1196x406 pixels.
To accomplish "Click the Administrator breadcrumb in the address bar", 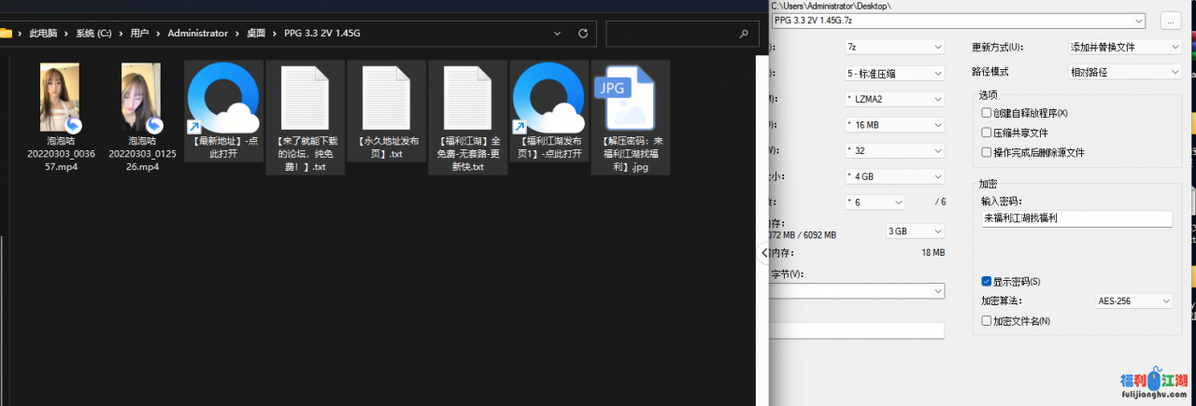I will [197, 34].
